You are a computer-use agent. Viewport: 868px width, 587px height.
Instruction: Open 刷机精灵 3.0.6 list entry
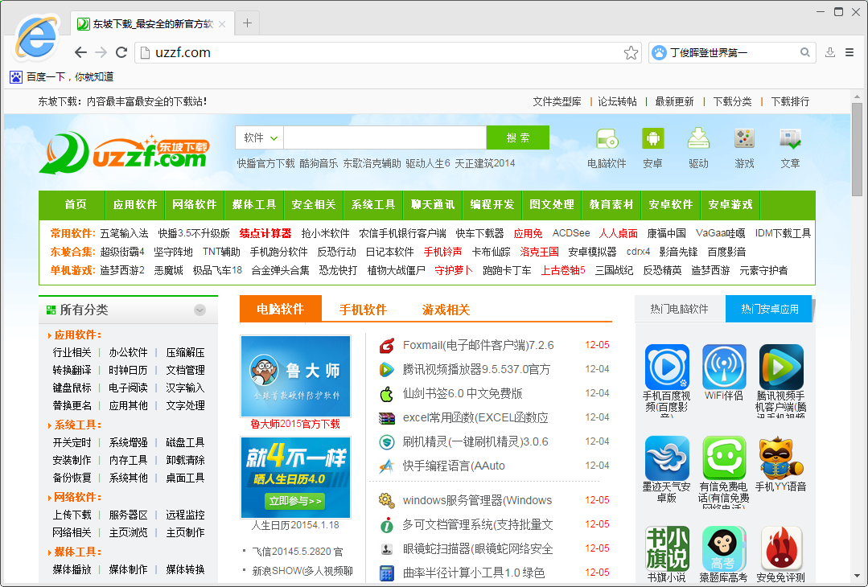tap(475, 441)
